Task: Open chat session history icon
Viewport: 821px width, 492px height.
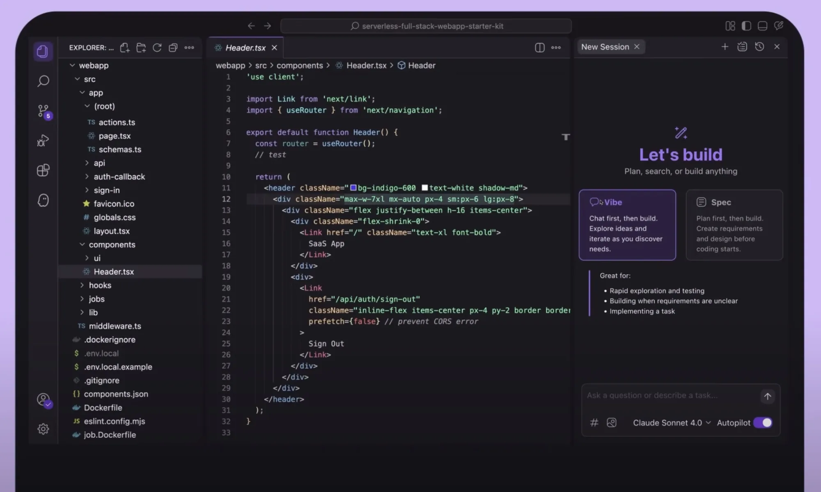Action: (x=759, y=47)
